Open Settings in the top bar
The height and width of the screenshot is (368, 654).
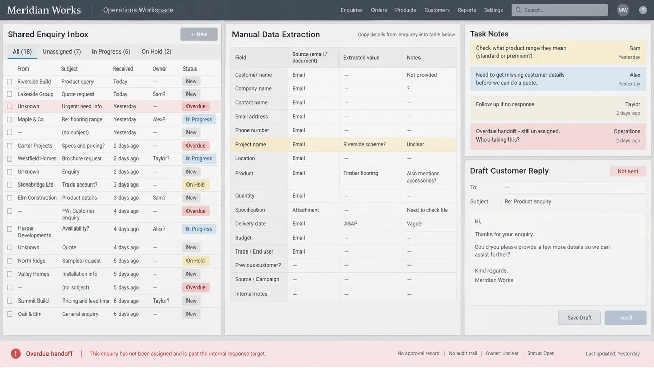[x=494, y=10]
